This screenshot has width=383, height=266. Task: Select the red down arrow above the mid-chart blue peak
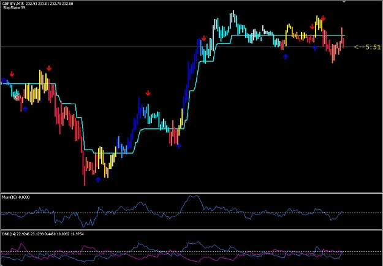(148, 93)
